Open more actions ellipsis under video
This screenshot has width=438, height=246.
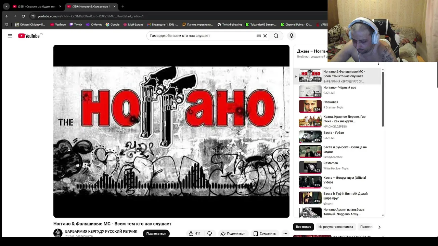click(x=285, y=234)
